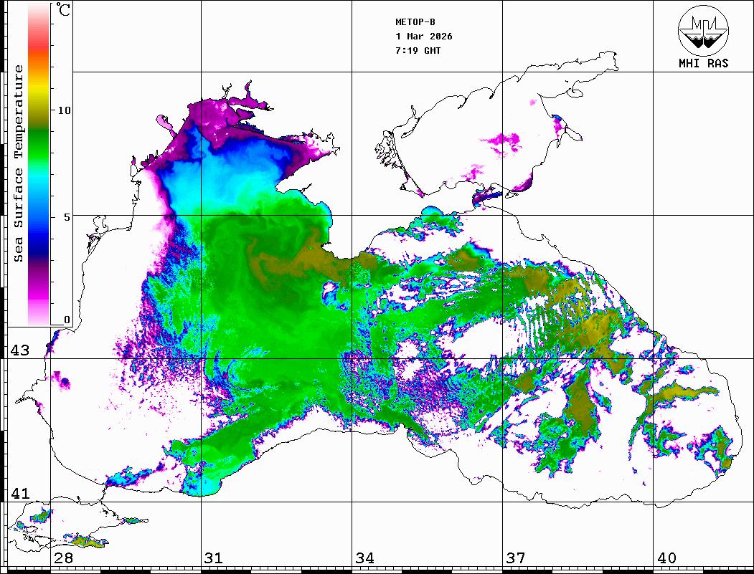This screenshot has width=754, height=574.
Task: Click longitude label 34
Action: click(364, 558)
